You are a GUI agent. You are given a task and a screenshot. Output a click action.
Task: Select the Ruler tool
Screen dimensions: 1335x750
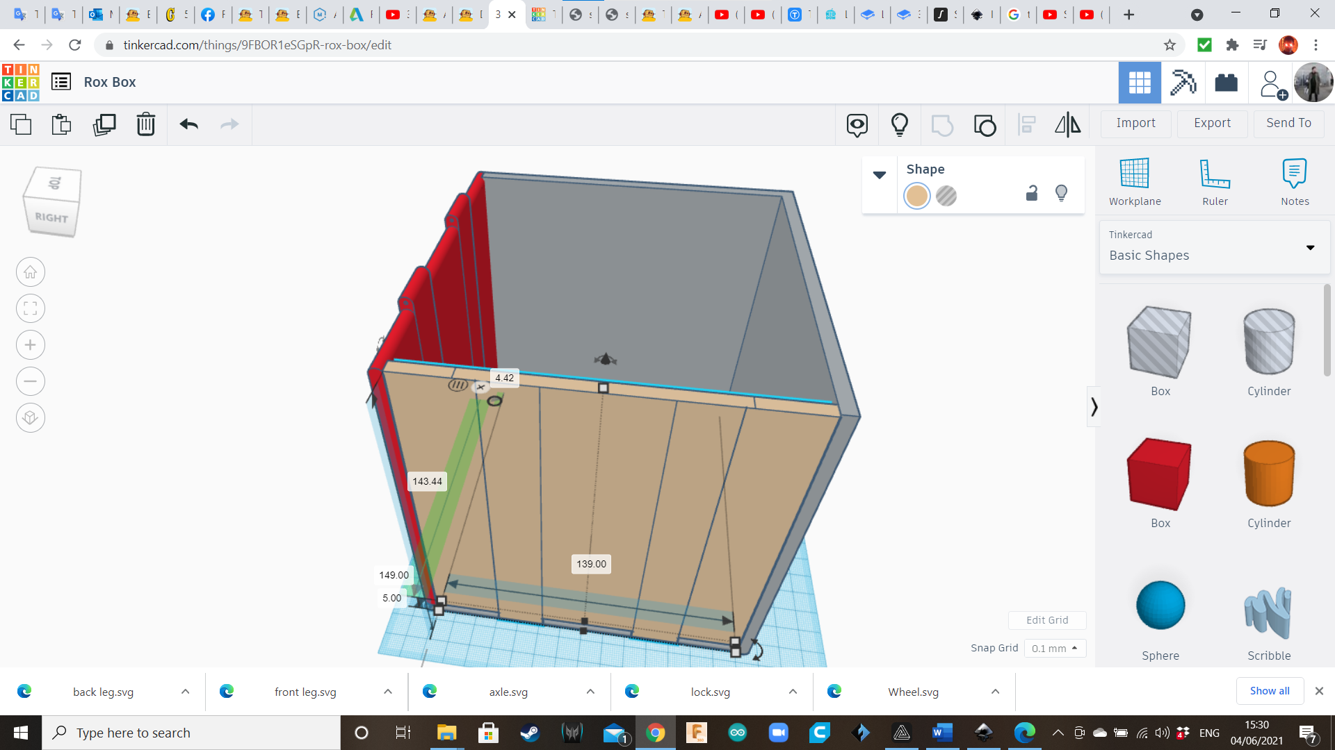coord(1215,181)
